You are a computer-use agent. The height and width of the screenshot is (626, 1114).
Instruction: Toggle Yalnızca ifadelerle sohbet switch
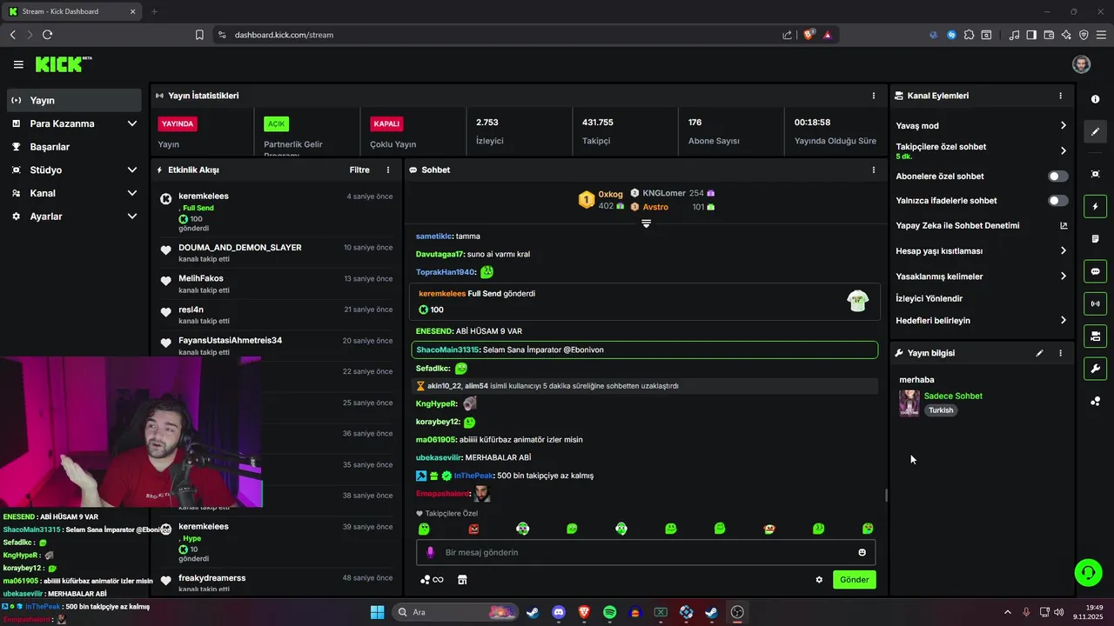click(1057, 201)
